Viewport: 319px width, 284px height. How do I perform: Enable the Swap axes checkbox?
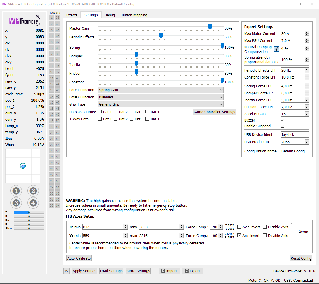[x=296, y=231]
